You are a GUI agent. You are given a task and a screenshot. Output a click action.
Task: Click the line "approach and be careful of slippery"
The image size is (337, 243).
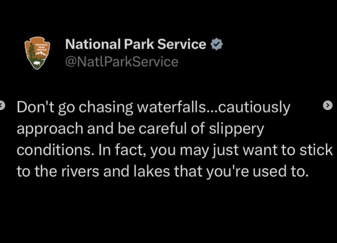pos(140,129)
